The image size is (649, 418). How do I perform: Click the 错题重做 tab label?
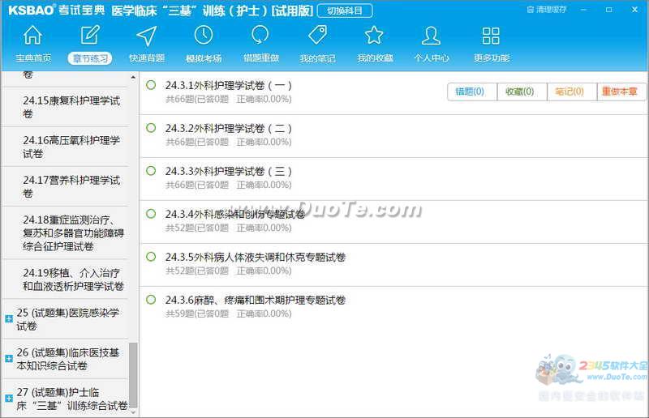coord(260,58)
